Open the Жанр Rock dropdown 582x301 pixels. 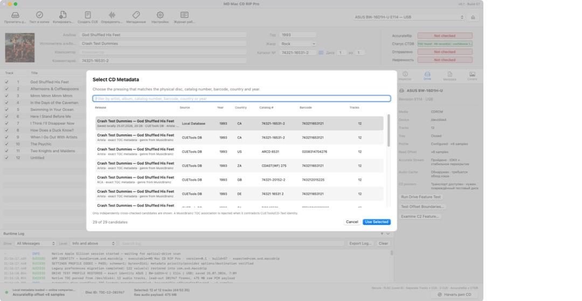pyautogui.click(x=297, y=44)
